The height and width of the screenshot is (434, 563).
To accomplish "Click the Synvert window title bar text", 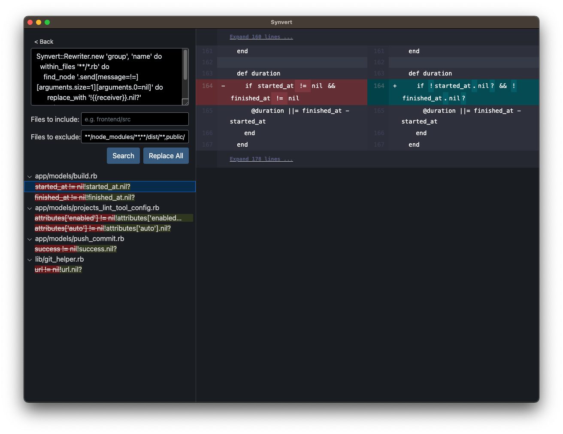I will [x=281, y=22].
